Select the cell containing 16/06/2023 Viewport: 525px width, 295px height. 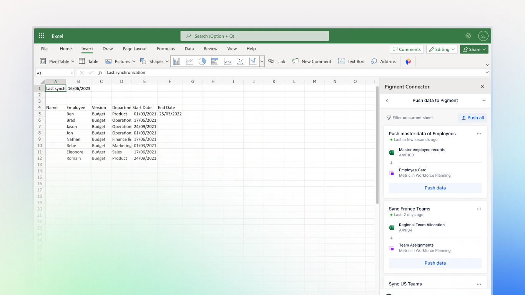pyautogui.click(x=79, y=88)
